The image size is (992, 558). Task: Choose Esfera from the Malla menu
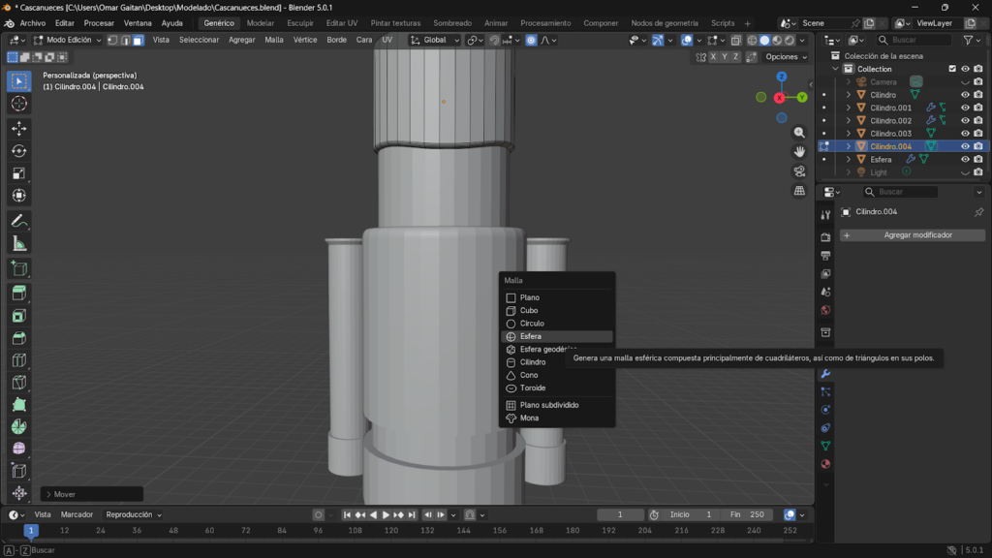531,336
